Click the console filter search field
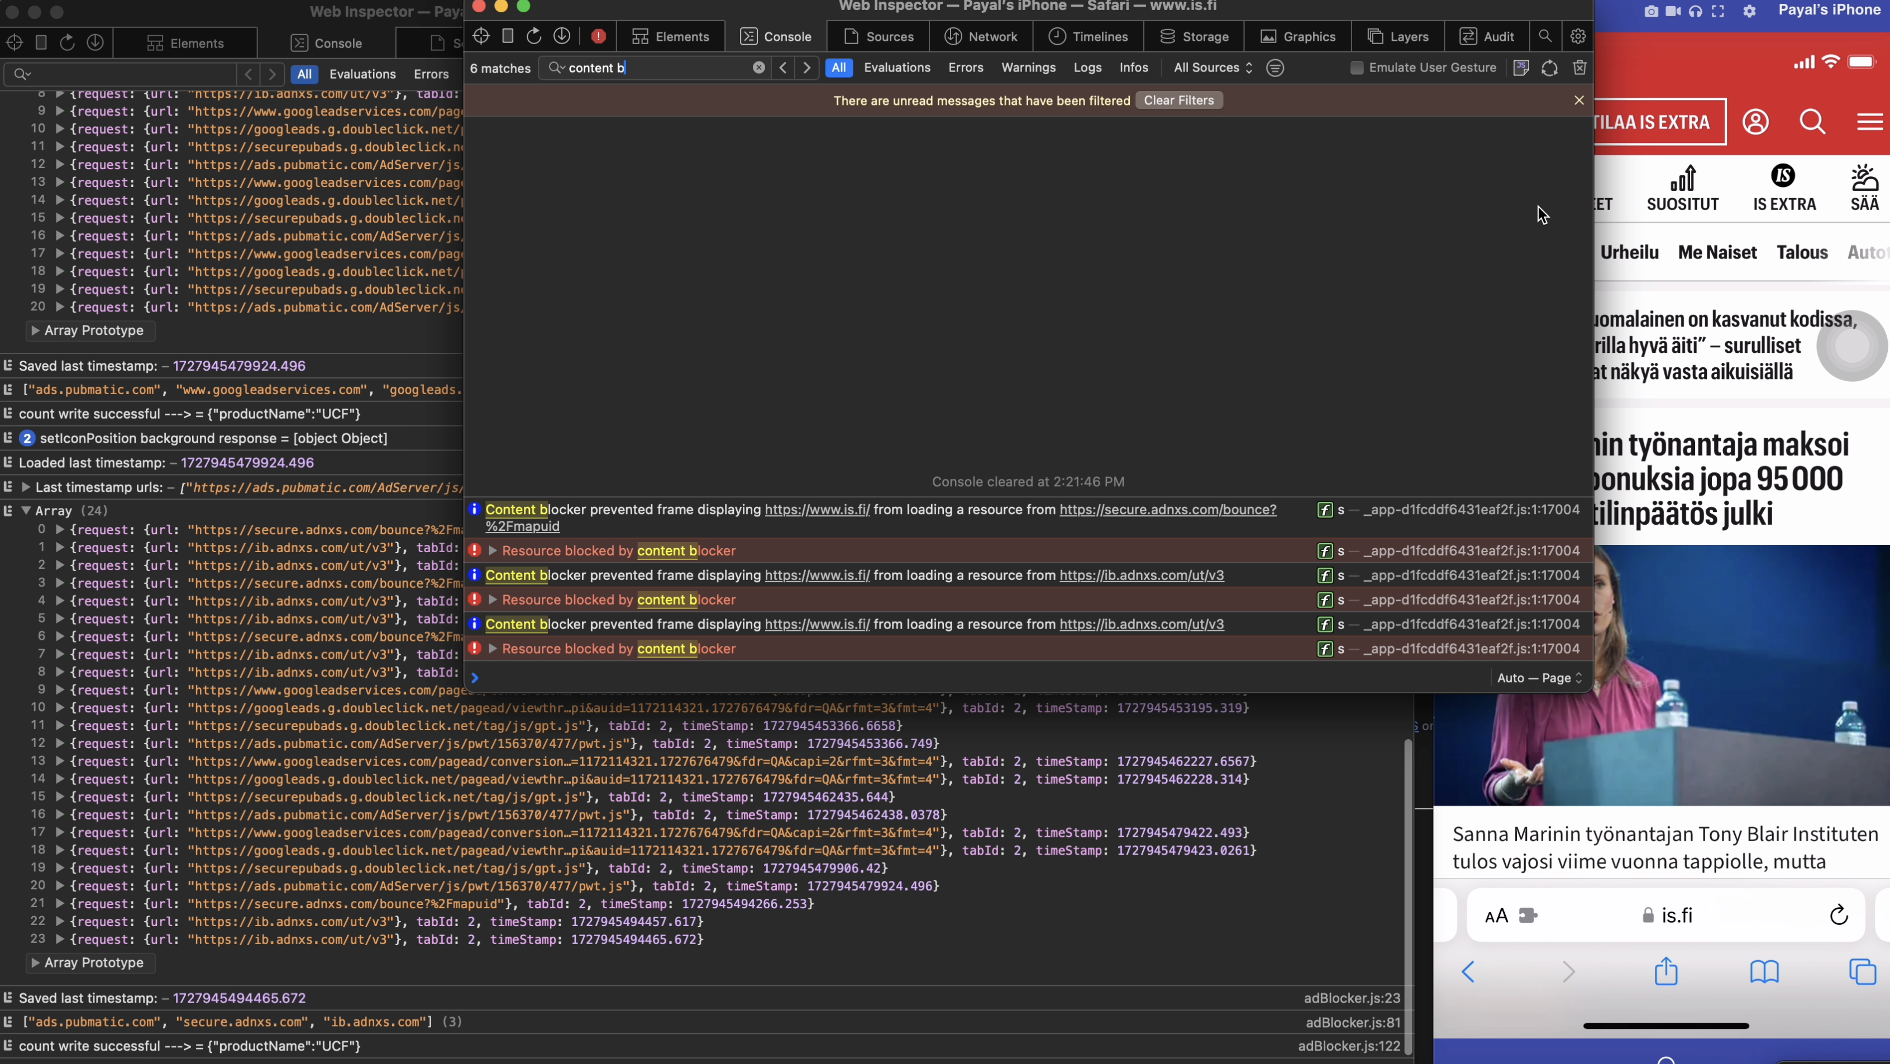1890x1064 pixels. 653,68
